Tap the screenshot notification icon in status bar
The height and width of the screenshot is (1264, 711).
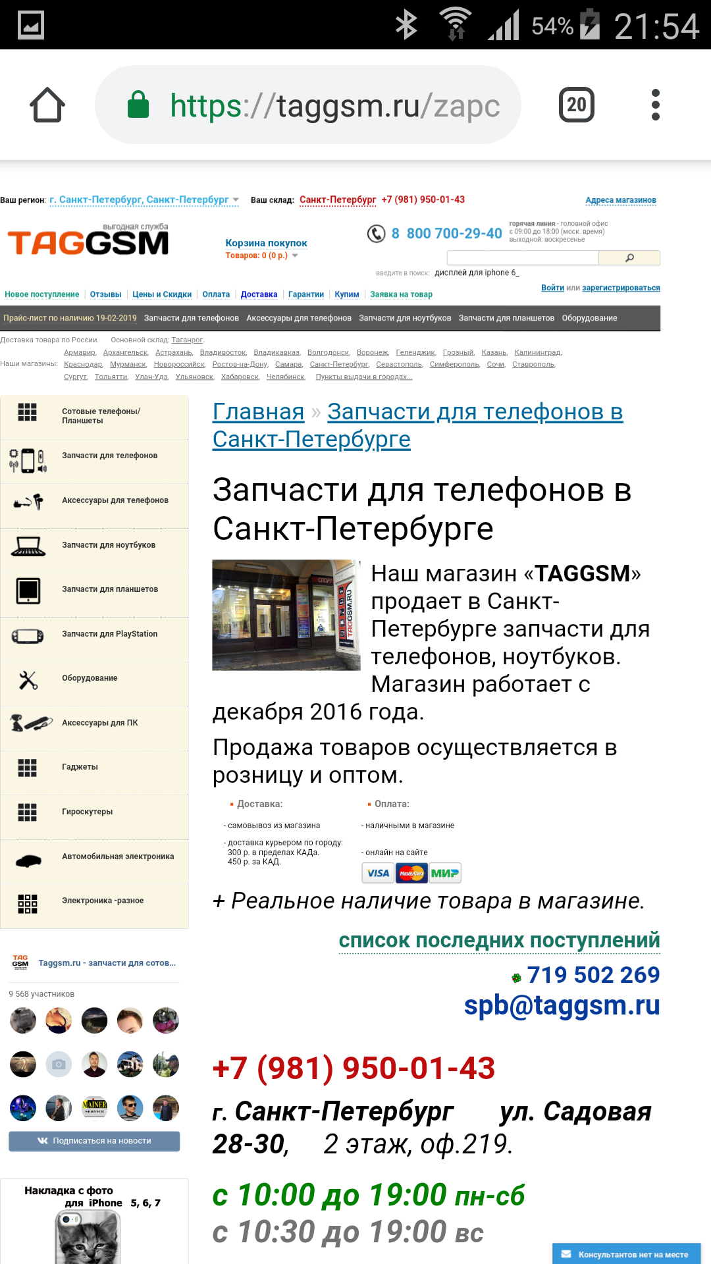point(30,25)
